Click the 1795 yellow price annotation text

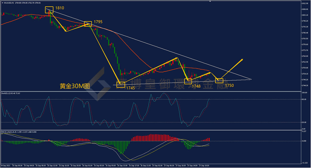[98, 22]
